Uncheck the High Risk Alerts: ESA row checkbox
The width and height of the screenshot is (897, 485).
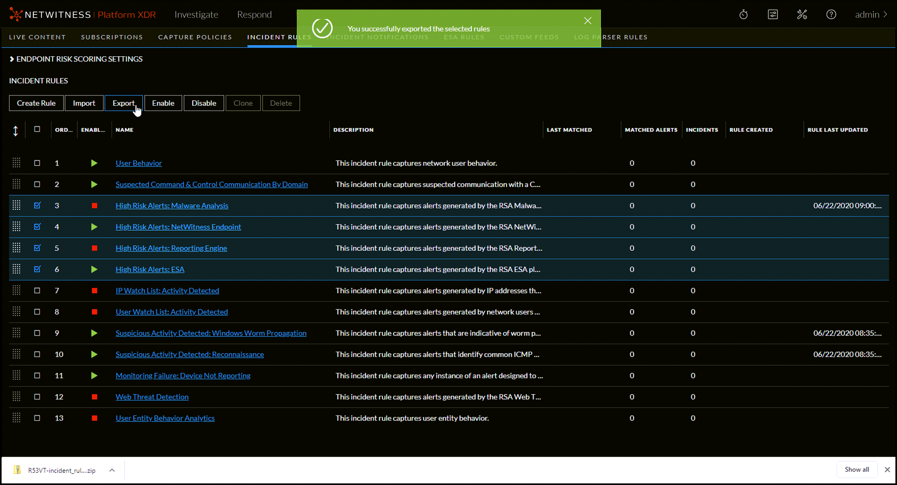(x=37, y=269)
